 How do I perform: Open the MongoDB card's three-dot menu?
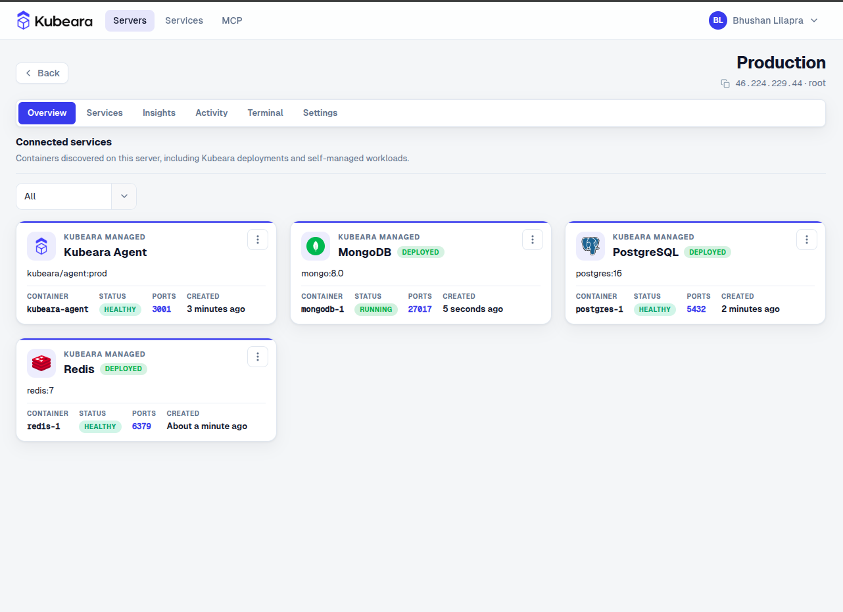pos(533,240)
